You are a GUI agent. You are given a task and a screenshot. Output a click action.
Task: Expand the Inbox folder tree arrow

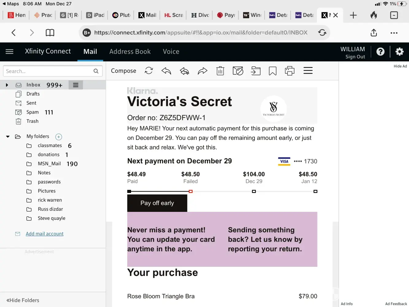pyautogui.click(x=7, y=85)
